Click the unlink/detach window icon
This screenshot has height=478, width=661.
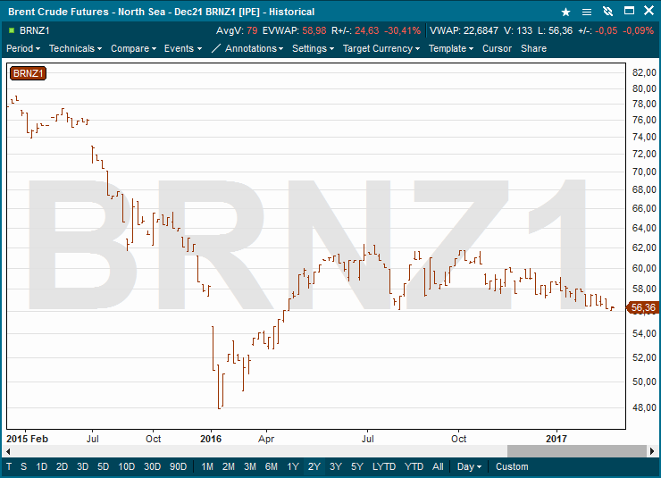pos(607,12)
